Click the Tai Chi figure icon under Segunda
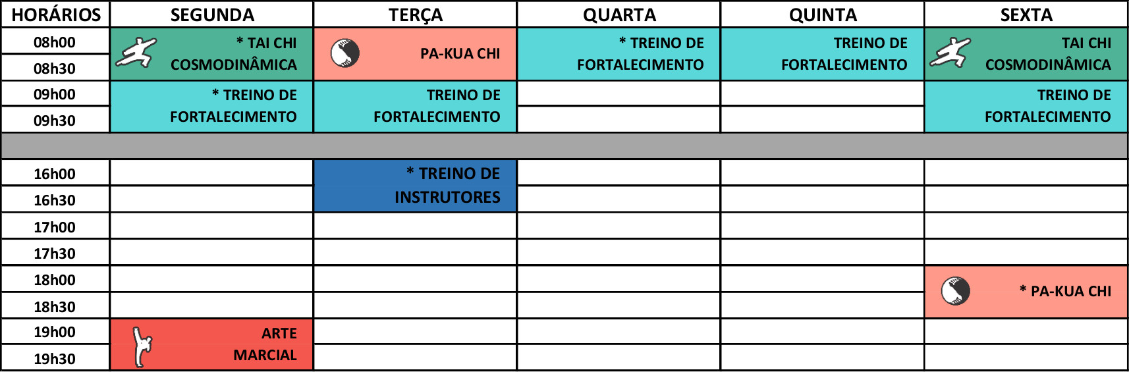The width and height of the screenshot is (1129, 372). (136, 53)
